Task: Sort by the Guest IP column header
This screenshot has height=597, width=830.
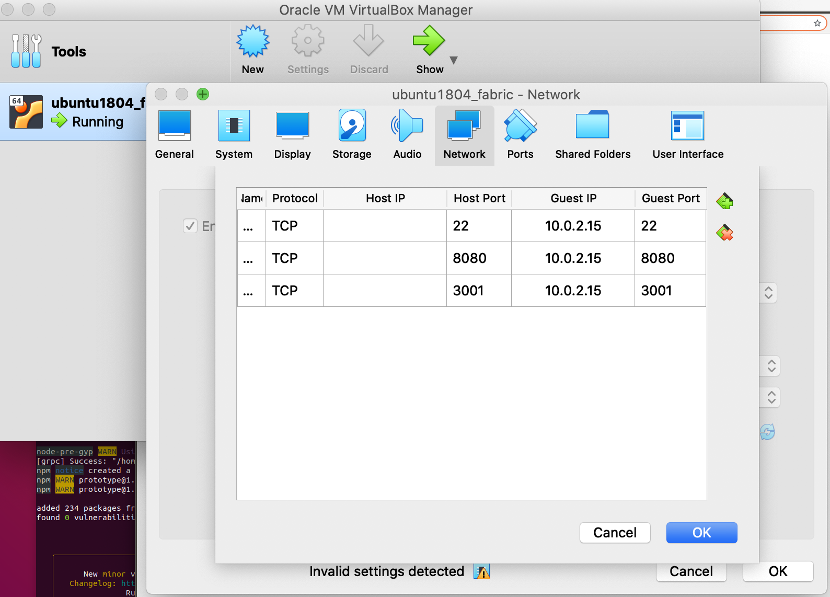Action: (573, 199)
